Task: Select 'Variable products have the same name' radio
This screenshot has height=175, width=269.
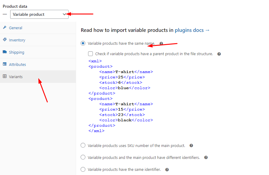Action: 83,43
